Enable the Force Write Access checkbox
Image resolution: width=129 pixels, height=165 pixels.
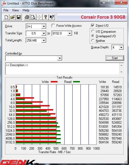click(x=53, y=26)
